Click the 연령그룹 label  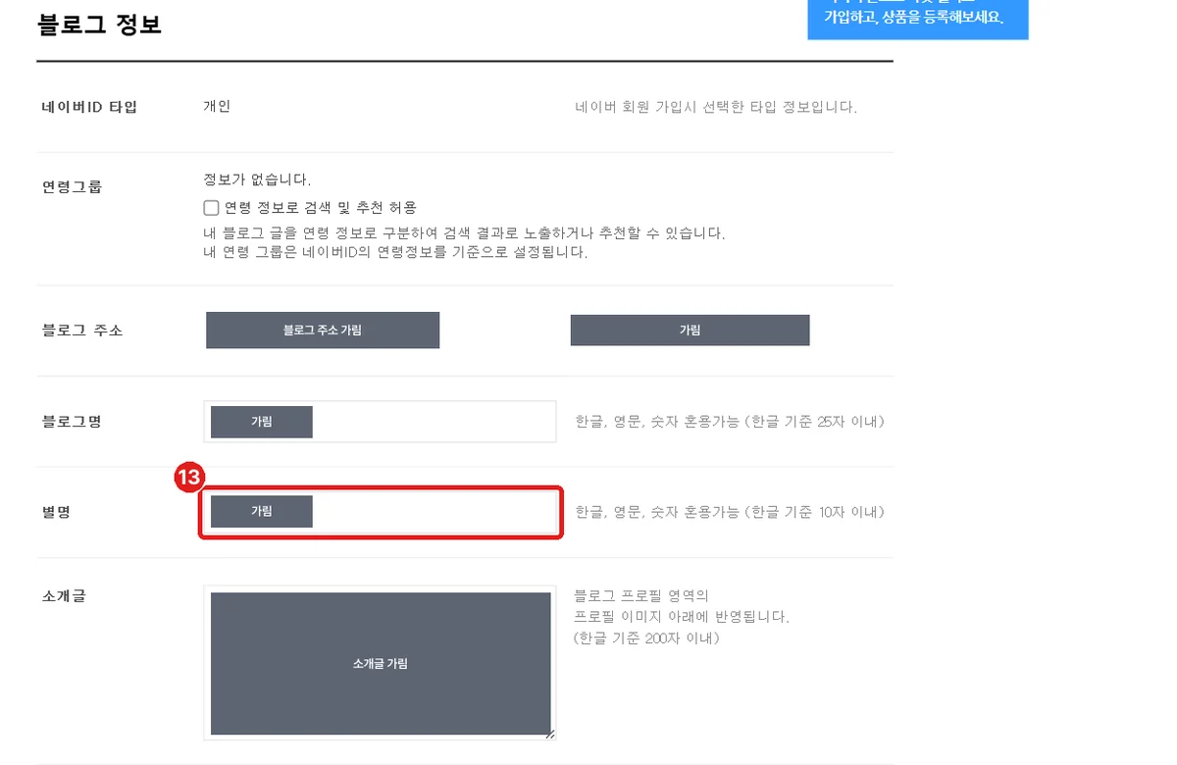[70, 185]
